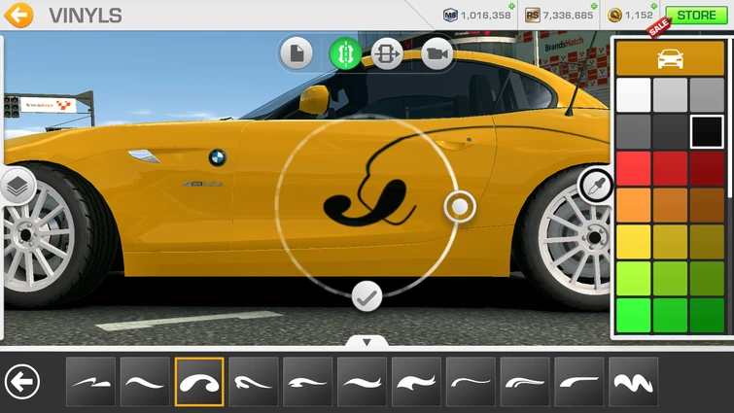Confirm vinyl placement with the checkmark
Screen dimensions: 734x413
tap(367, 296)
